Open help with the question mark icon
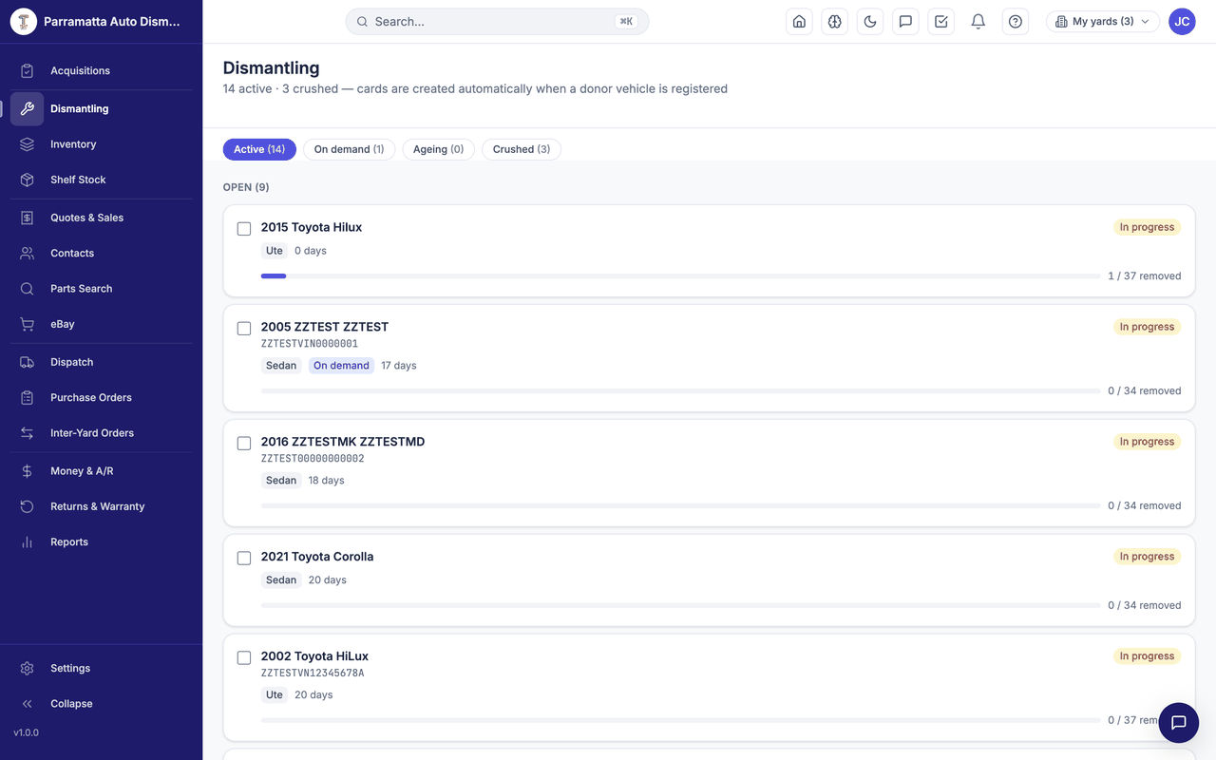This screenshot has width=1216, height=760. click(1016, 22)
